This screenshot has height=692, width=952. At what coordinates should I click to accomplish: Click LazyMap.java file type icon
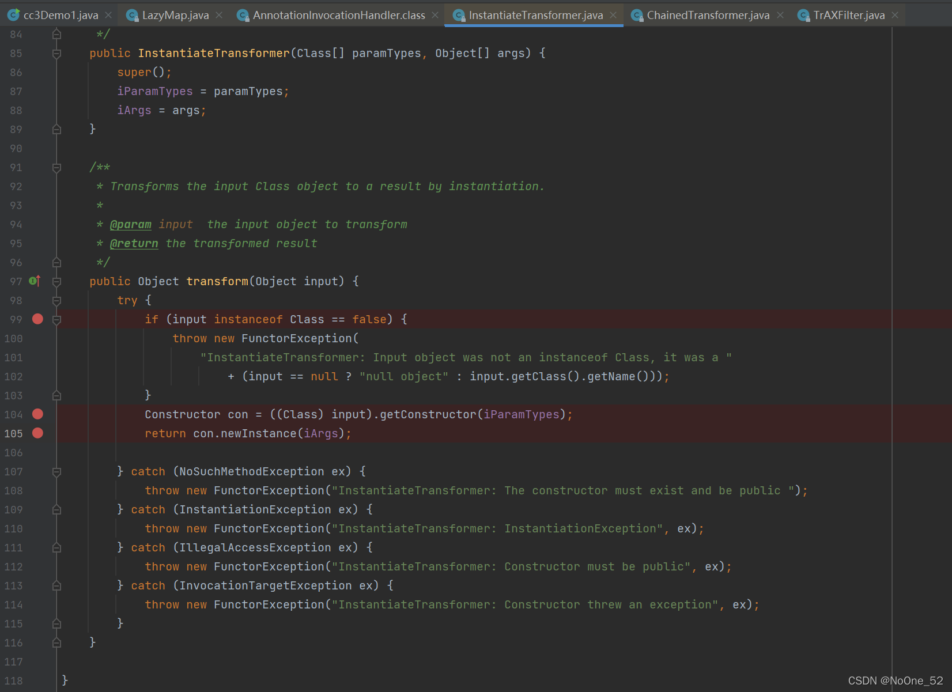(x=132, y=16)
